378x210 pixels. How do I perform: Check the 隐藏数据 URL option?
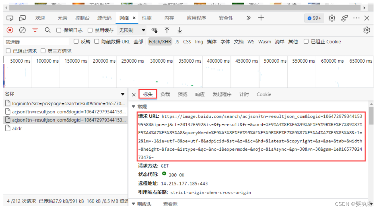(x=97, y=41)
